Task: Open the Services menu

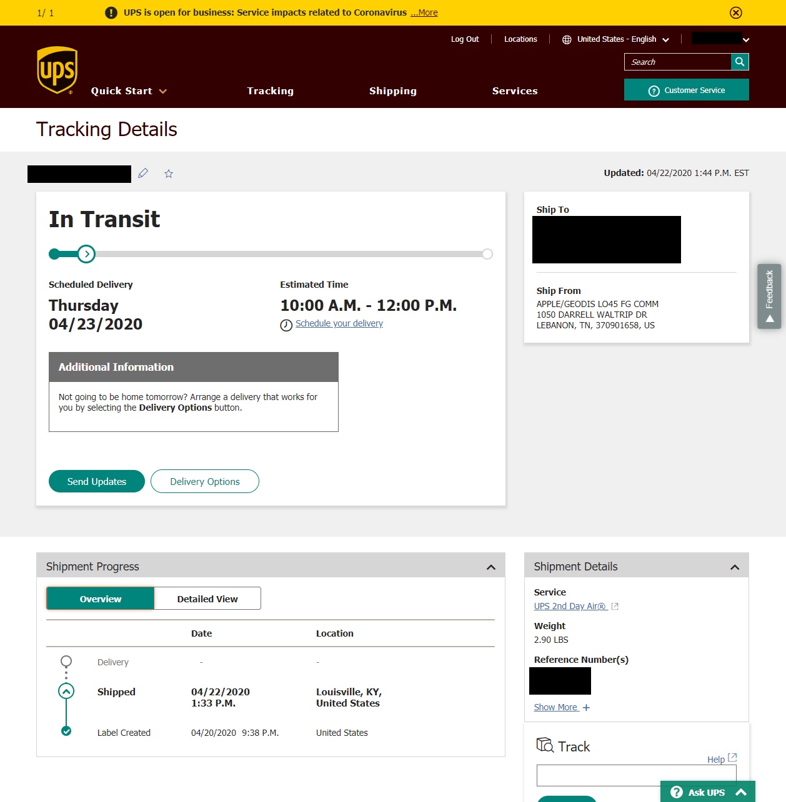Action: pyautogui.click(x=515, y=90)
